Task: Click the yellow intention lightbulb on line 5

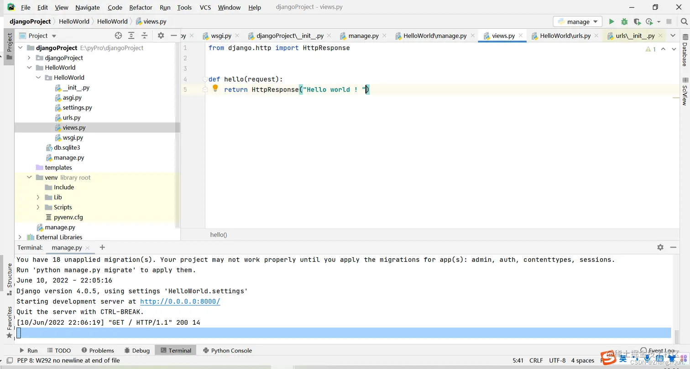Action: click(x=215, y=88)
